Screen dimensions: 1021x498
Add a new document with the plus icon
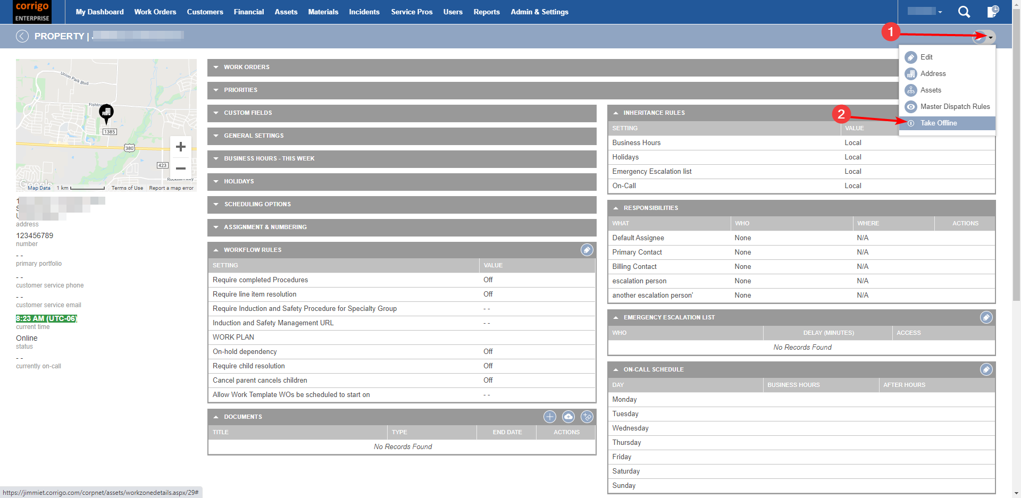549,417
